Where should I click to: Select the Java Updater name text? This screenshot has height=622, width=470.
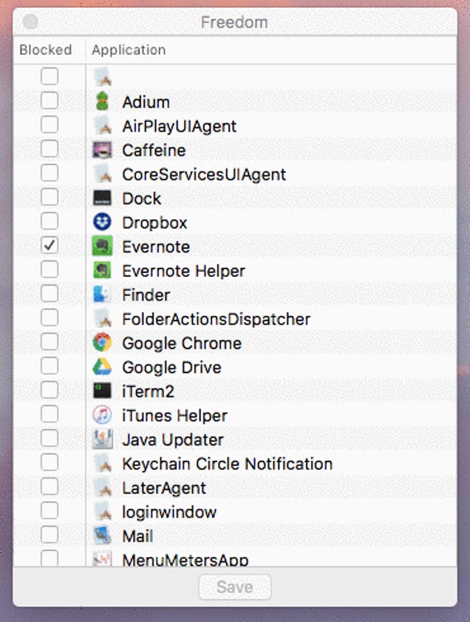coord(173,440)
